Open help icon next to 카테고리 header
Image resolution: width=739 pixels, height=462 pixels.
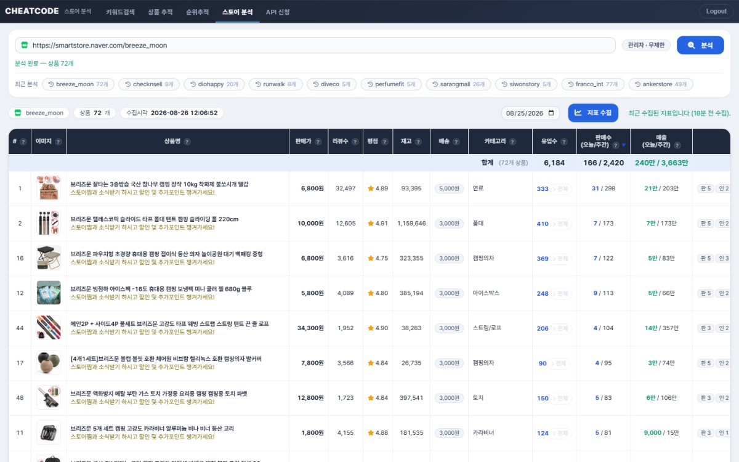[512, 142]
